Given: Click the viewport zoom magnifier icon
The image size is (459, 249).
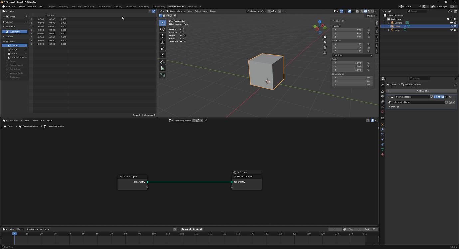Looking at the screenshot, I should tap(325, 37).
